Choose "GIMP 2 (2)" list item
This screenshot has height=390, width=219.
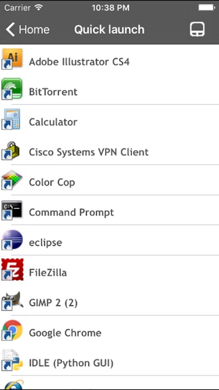109,303
